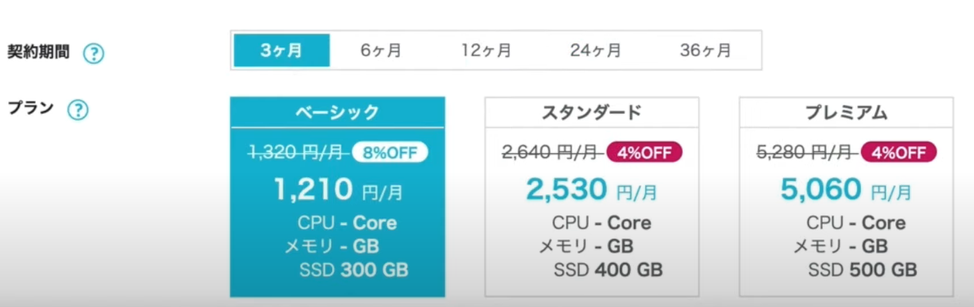The height and width of the screenshot is (307, 974).
Task: Click the 2,530 円/月 price
Action: coord(592,190)
